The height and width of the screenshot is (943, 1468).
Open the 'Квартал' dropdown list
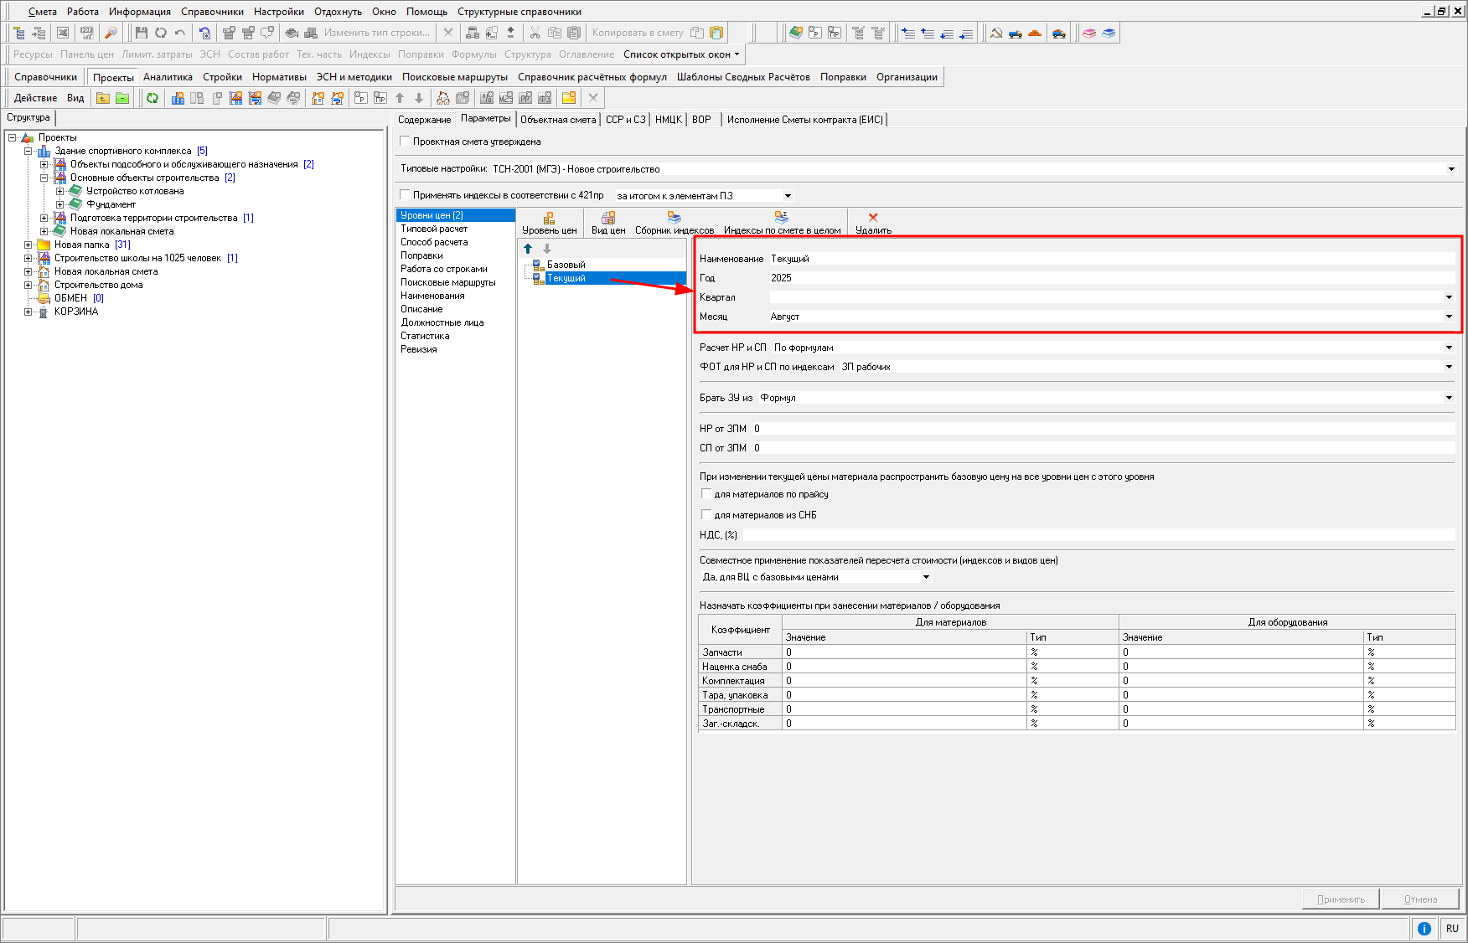1448,297
